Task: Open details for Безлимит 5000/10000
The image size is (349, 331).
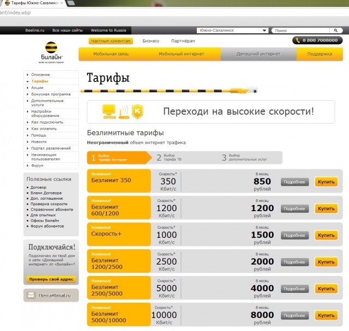Action: pos(294,315)
